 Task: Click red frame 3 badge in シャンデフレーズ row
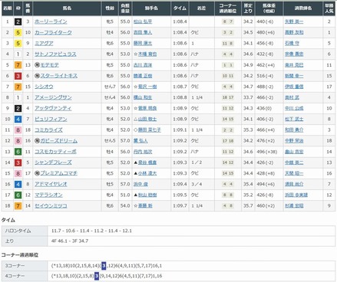click(x=18, y=162)
